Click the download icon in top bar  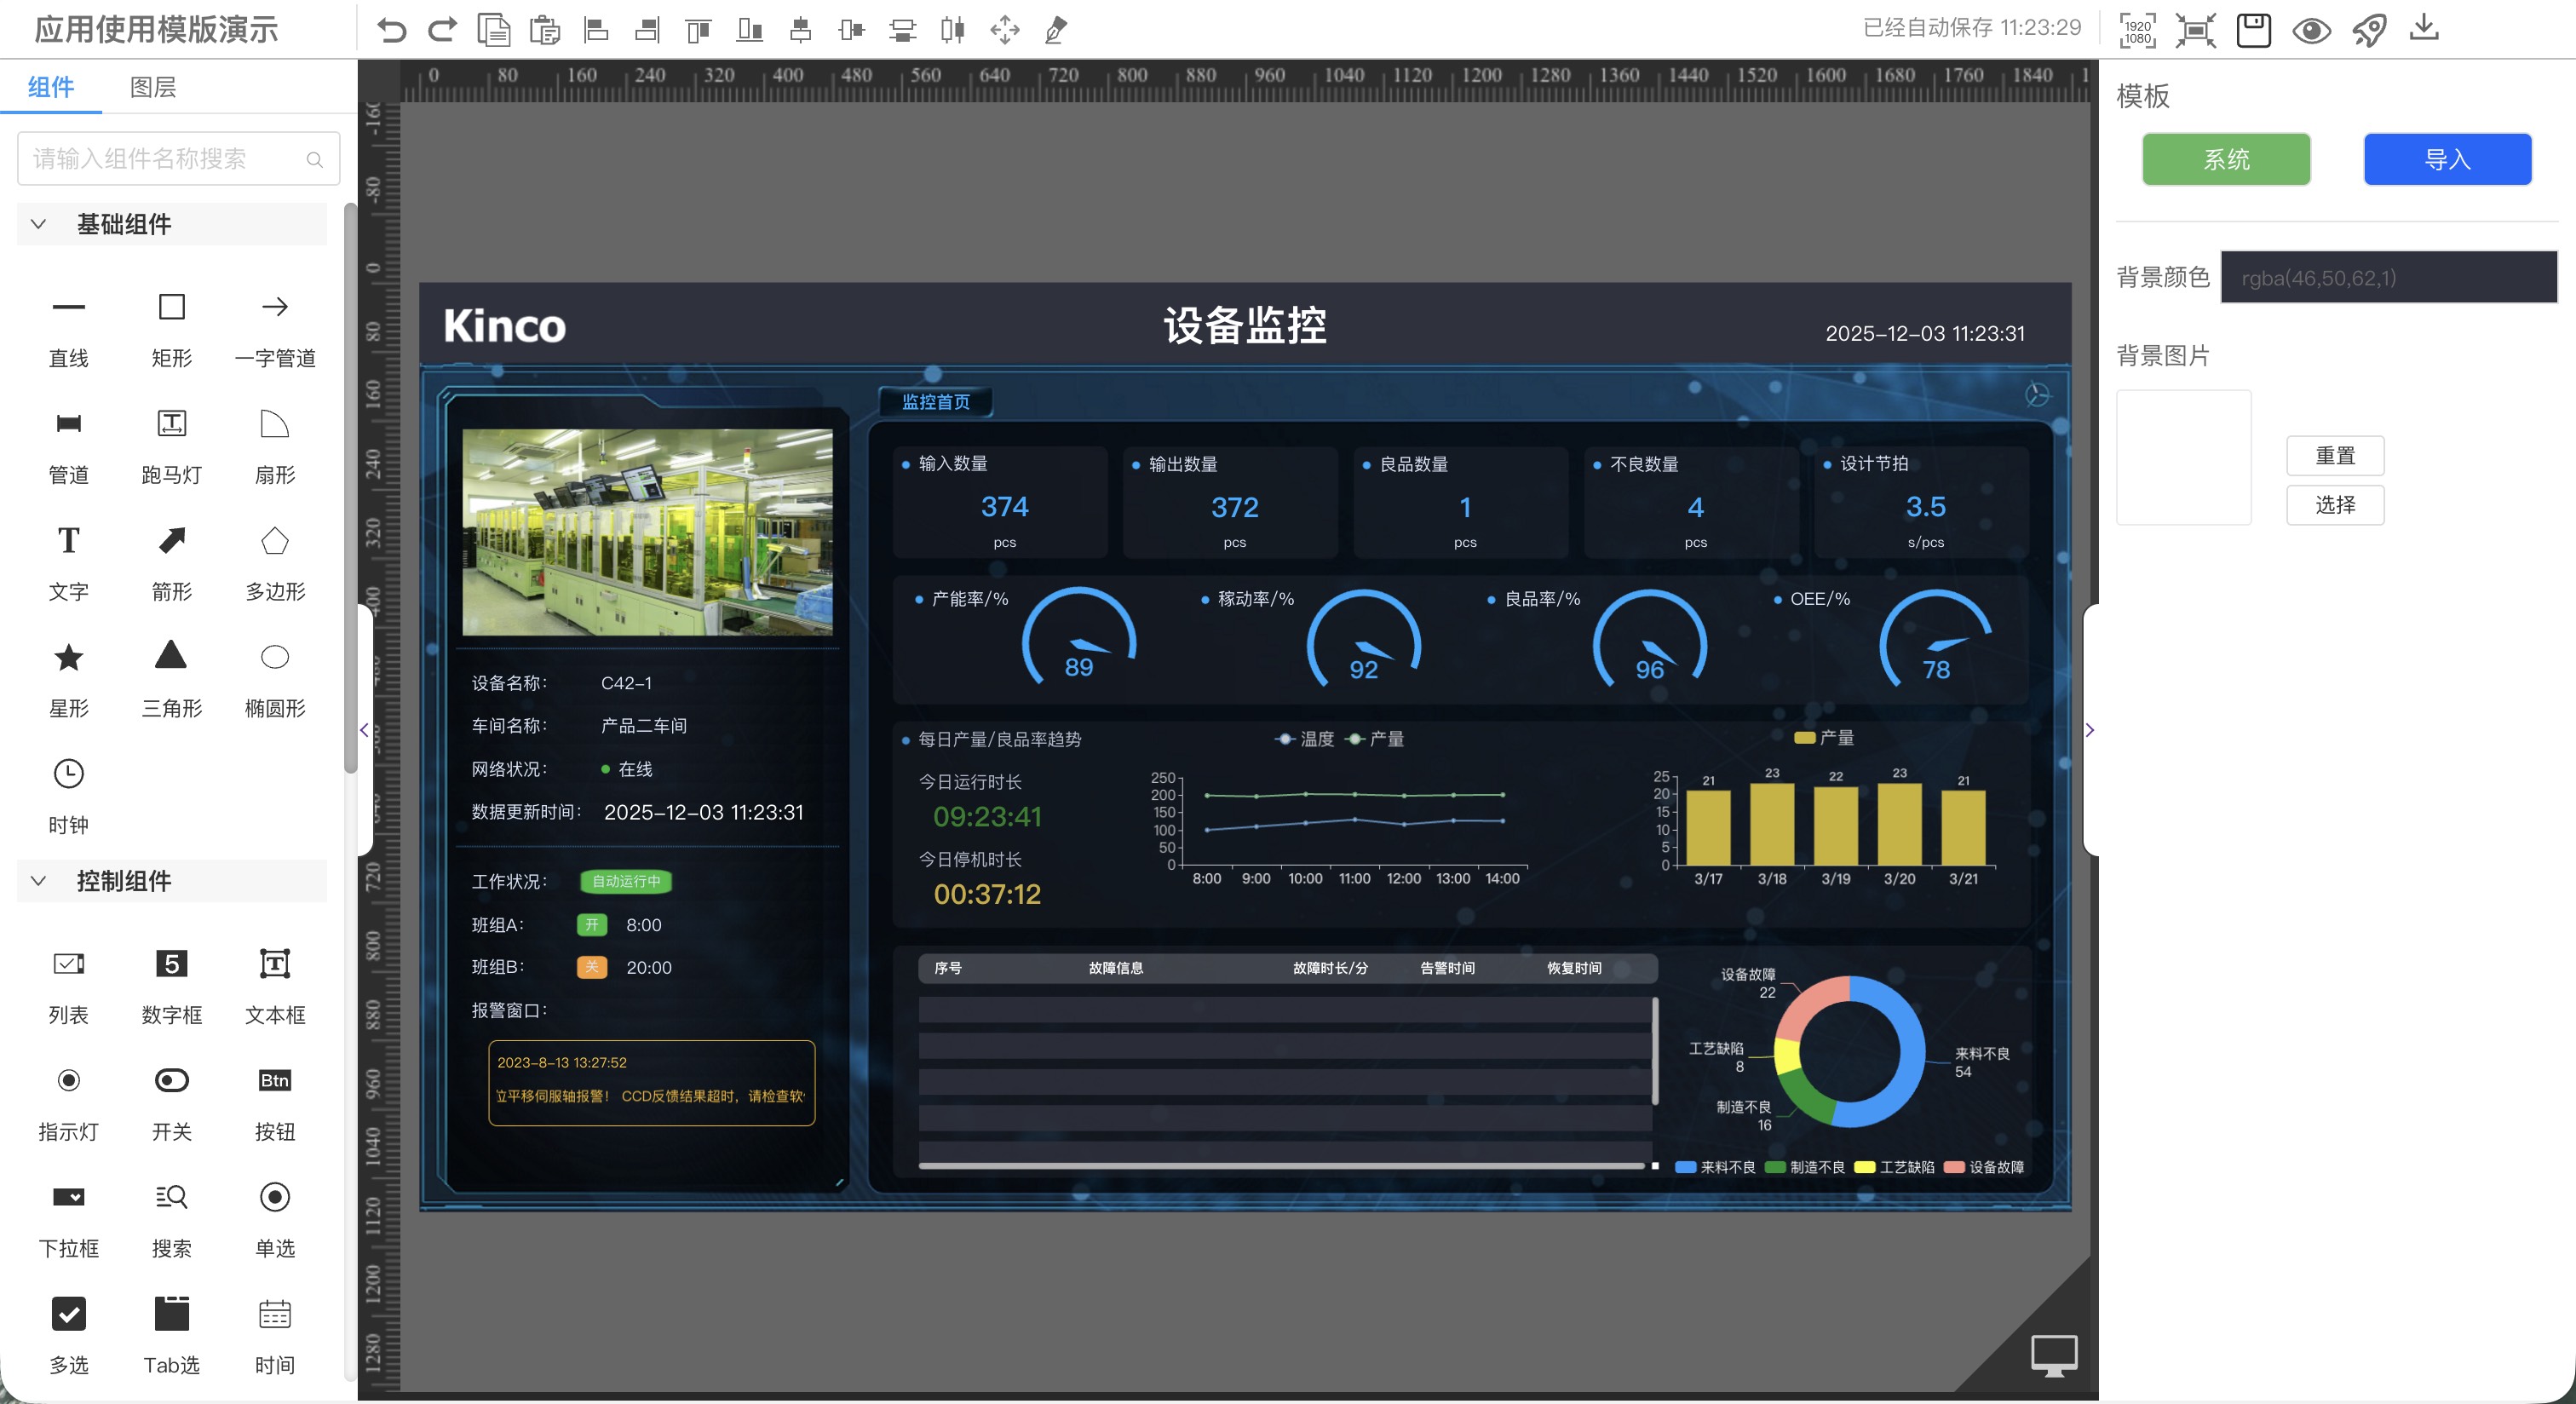(2424, 28)
